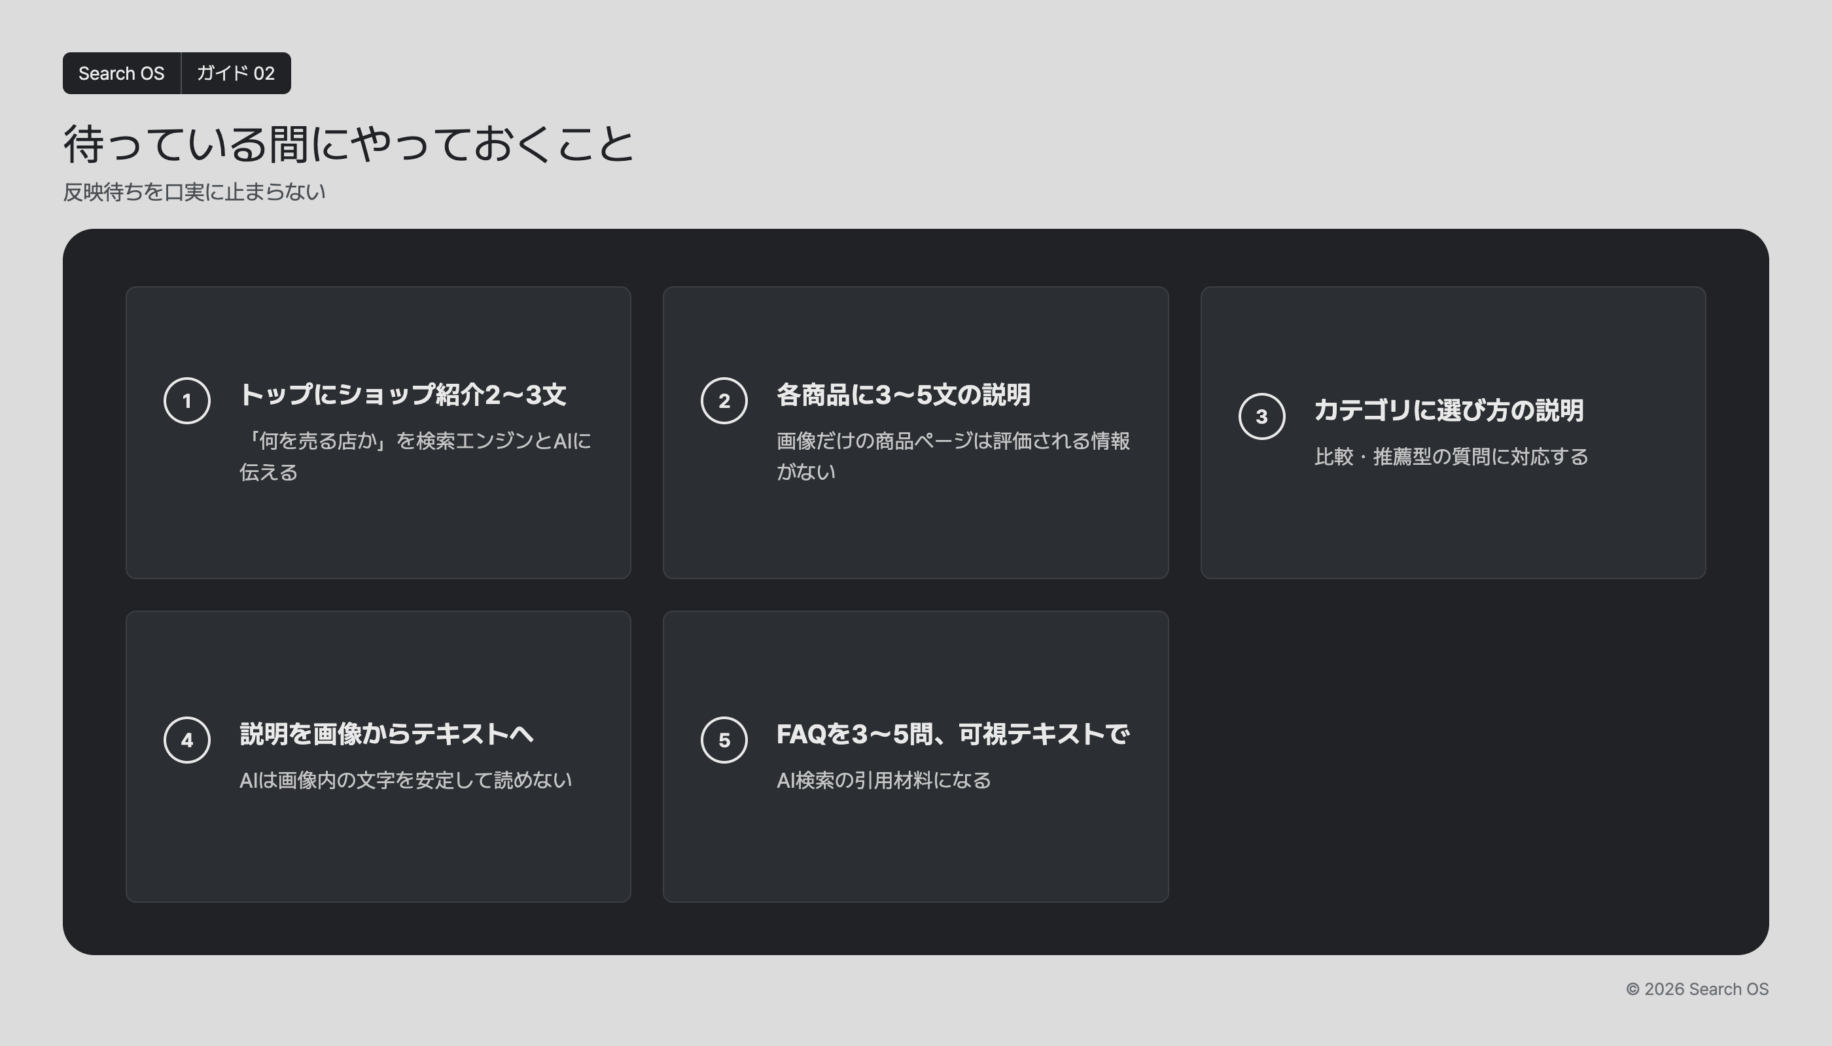Click the description 比較・推薦型の質問に対応する
This screenshot has height=1046, width=1832.
tap(1451, 457)
